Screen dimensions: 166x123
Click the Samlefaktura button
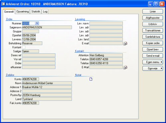(x=153, y=37)
